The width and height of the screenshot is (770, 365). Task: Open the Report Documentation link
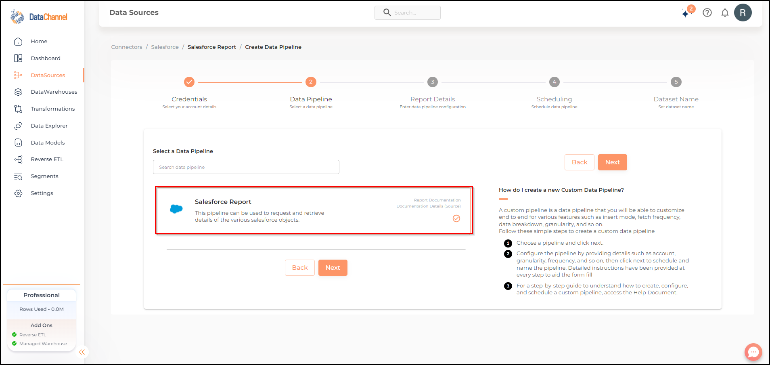coord(437,200)
